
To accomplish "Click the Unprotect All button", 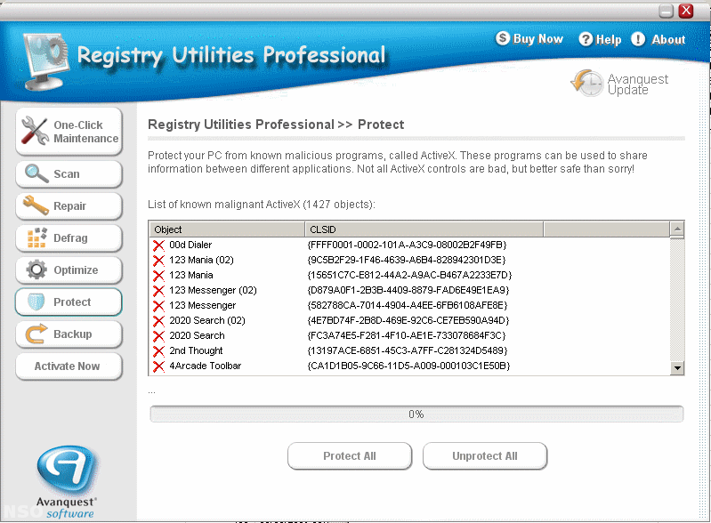I will [x=485, y=456].
